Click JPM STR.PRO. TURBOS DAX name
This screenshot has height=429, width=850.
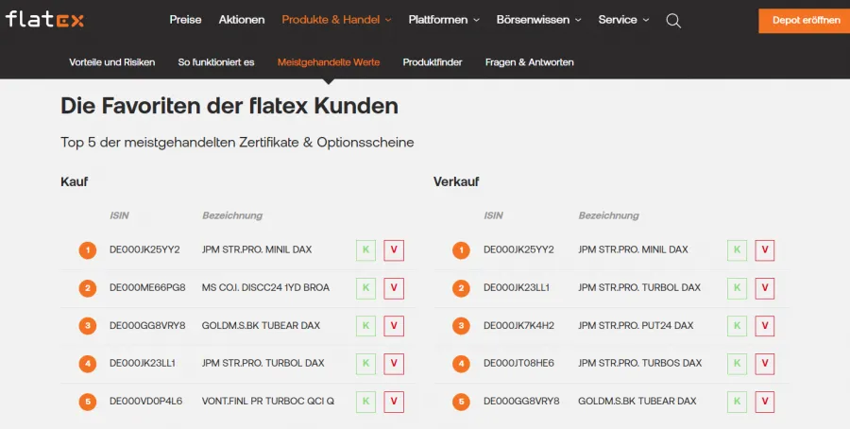coord(639,363)
